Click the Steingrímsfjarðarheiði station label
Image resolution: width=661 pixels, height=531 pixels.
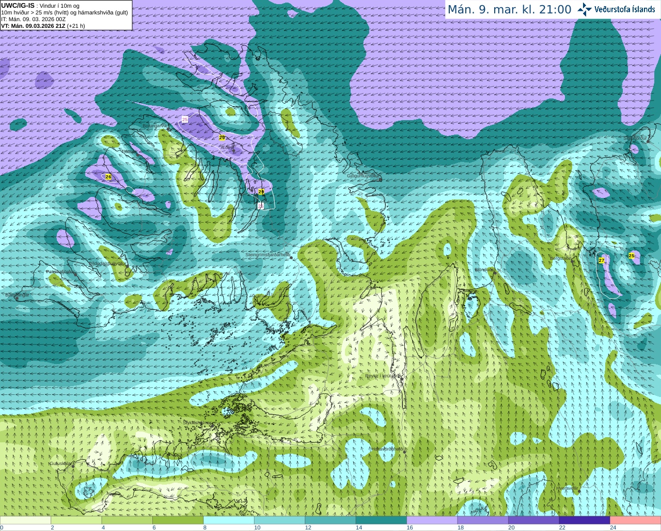(267, 255)
